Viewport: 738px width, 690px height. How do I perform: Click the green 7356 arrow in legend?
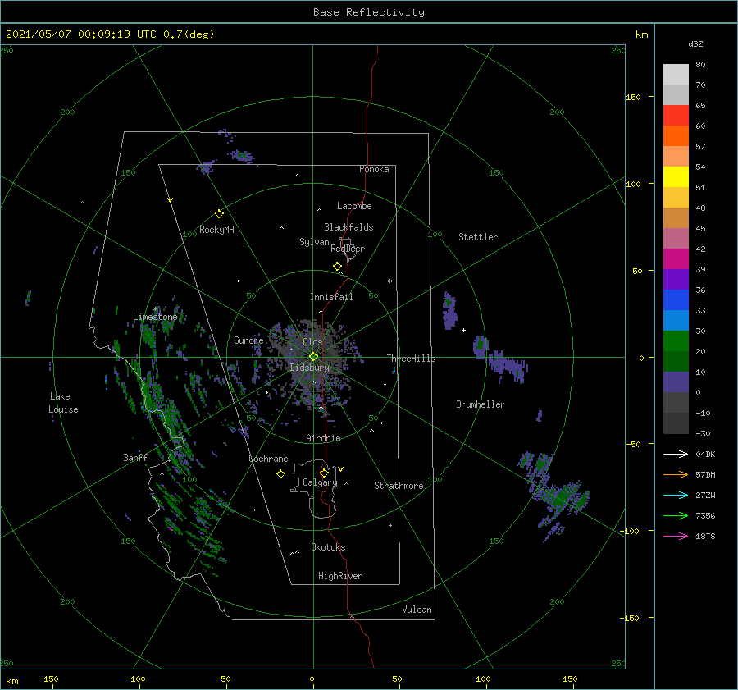676,516
